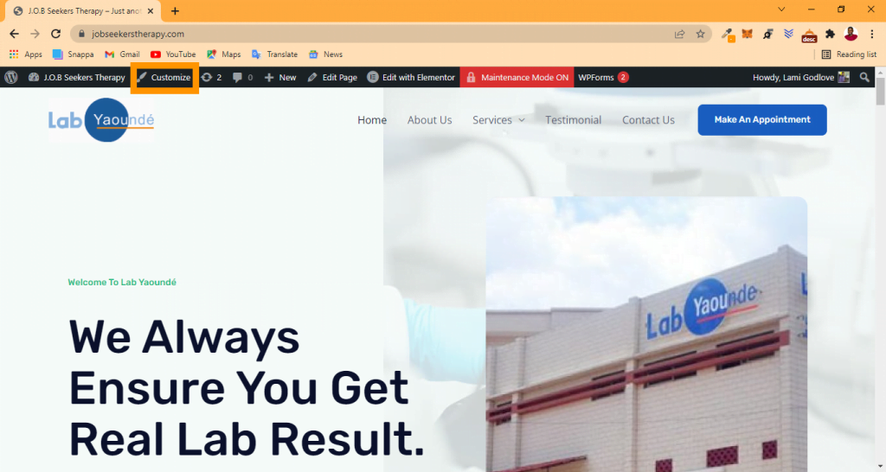The image size is (886, 472).
Task: Expand the tab search chevron
Action: (x=781, y=10)
